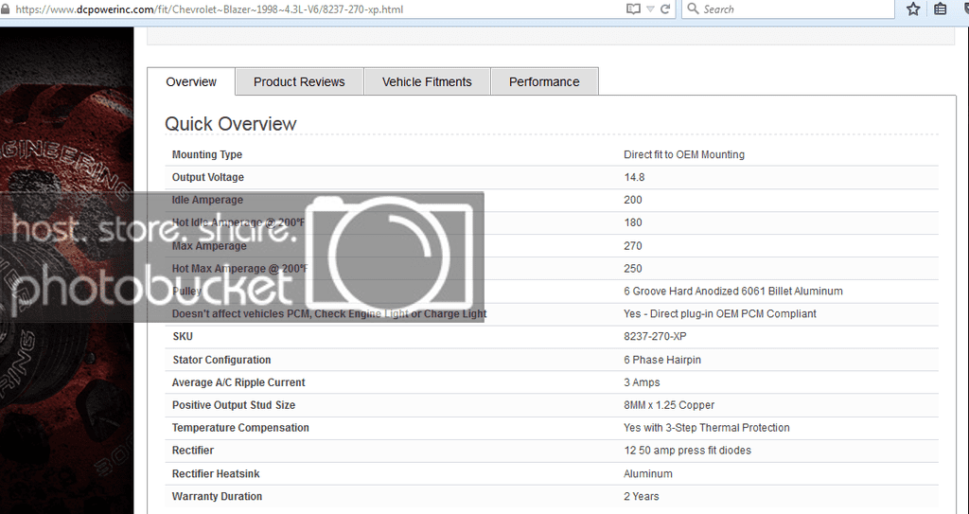This screenshot has height=514, width=969.
Task: Click the Hot Idle Amperage value 180
Action: (x=633, y=222)
